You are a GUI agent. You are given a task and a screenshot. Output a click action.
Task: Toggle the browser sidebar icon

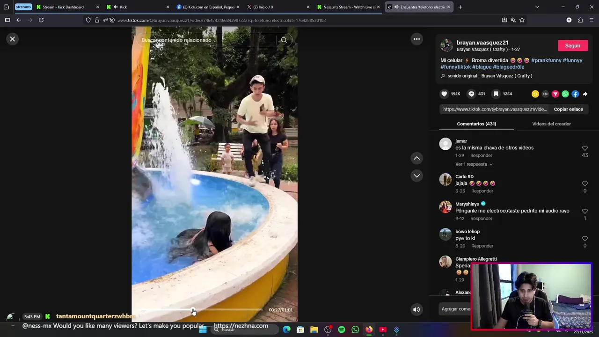click(x=7, y=20)
